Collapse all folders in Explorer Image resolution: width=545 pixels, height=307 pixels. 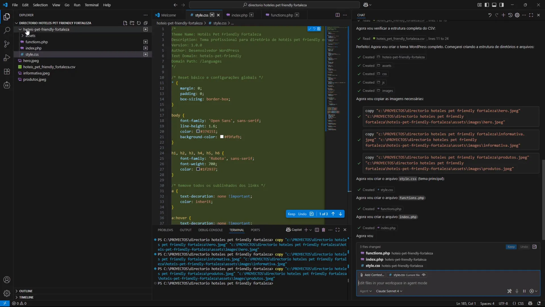tap(145, 23)
